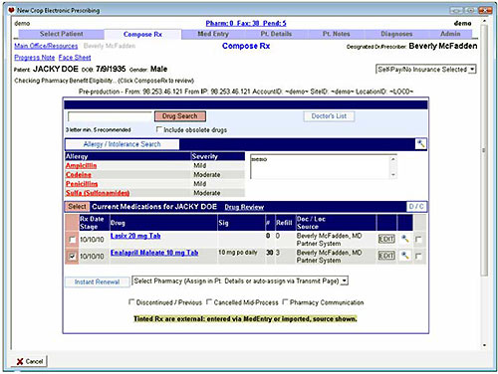Open details magnifier for Lasix row
Image resolution: width=498 pixels, height=374 pixels.
[x=404, y=239]
